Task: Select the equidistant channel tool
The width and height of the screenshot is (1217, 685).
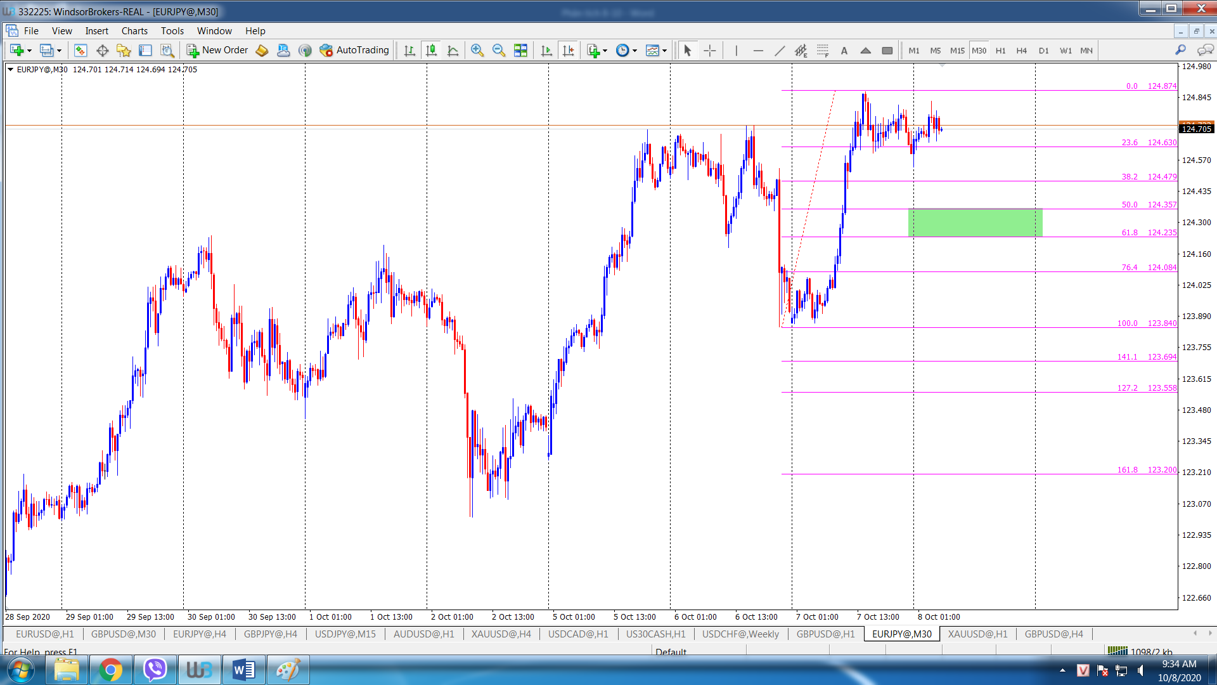Action: point(801,50)
